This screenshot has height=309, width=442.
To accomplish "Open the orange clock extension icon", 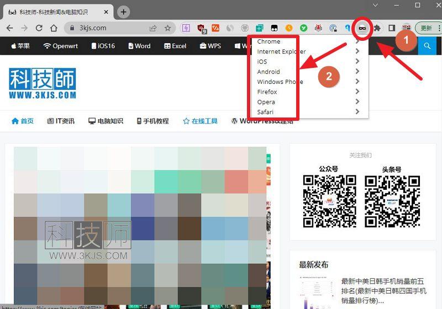I will [x=289, y=28].
